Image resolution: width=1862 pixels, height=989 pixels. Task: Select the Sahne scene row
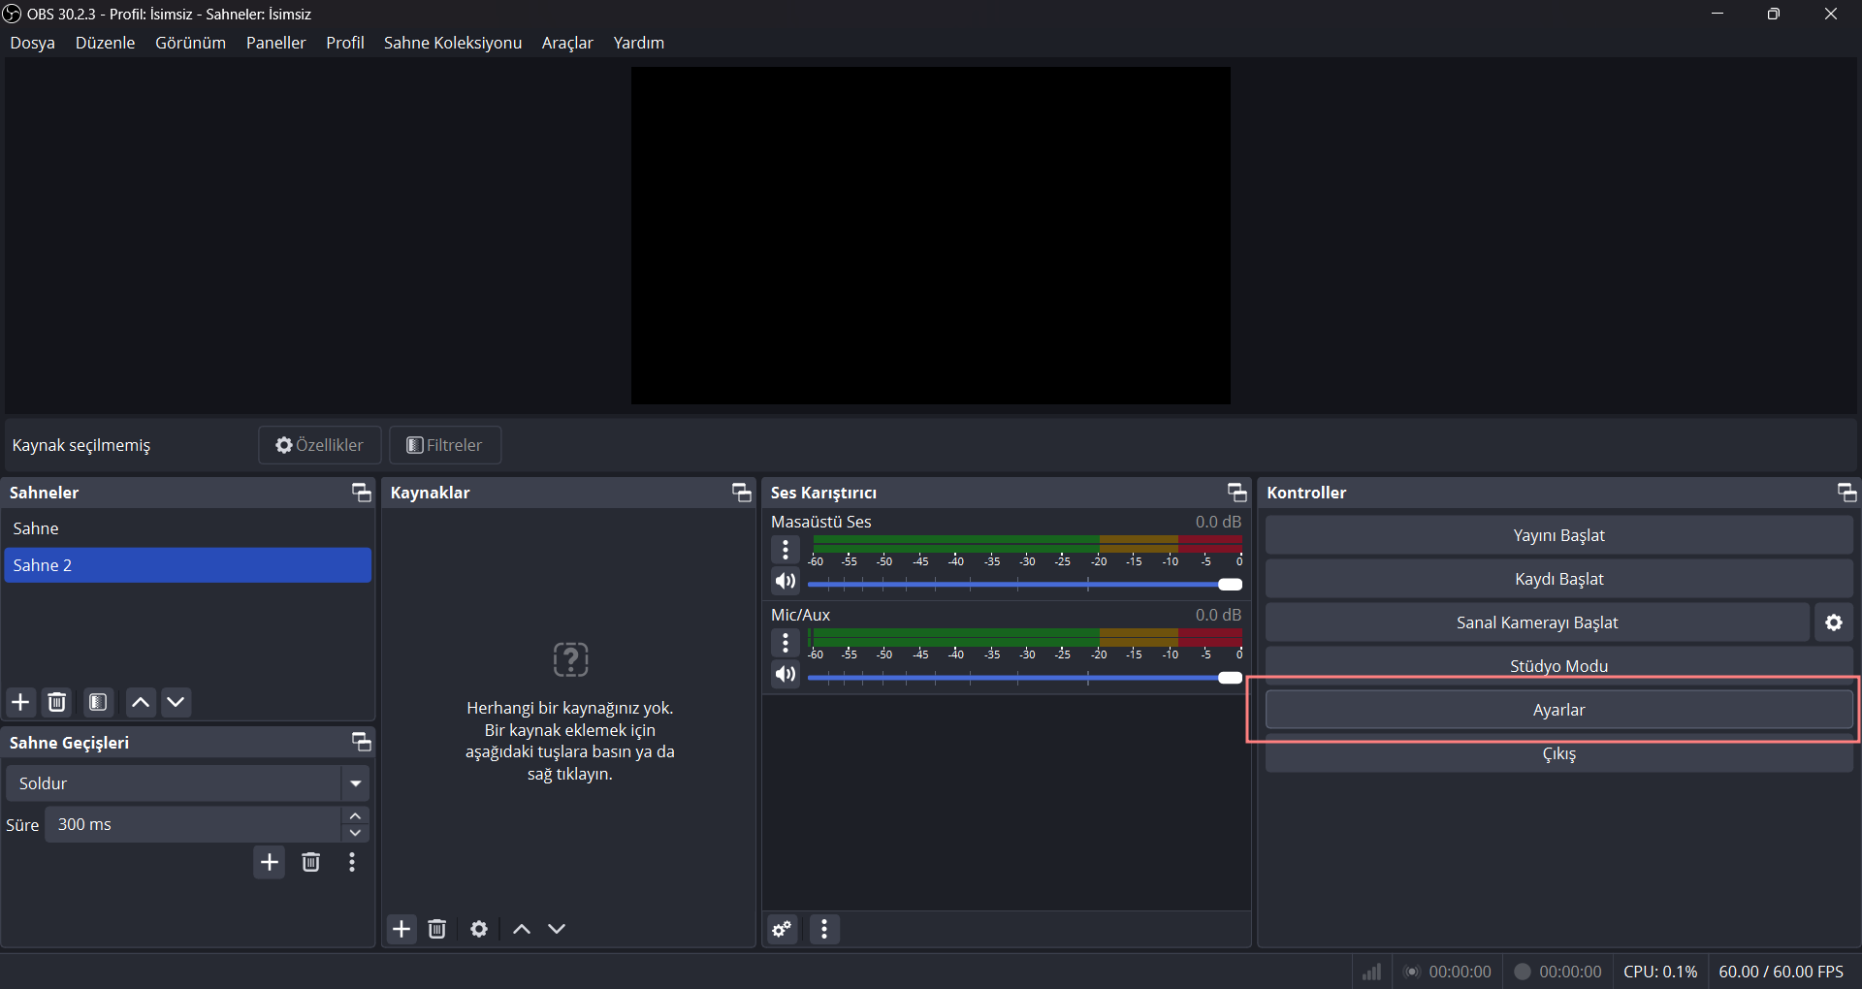(188, 528)
